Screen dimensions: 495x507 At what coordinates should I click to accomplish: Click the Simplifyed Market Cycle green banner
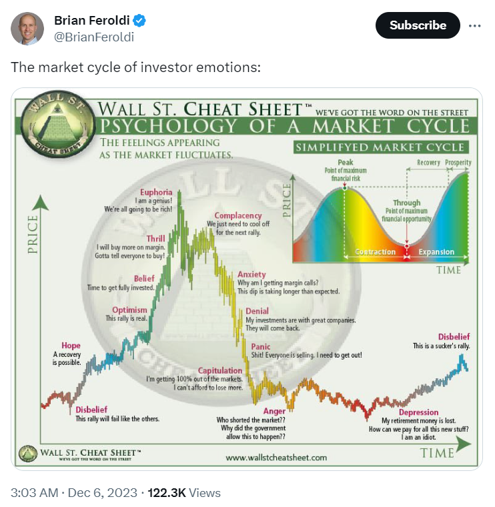tap(380, 147)
